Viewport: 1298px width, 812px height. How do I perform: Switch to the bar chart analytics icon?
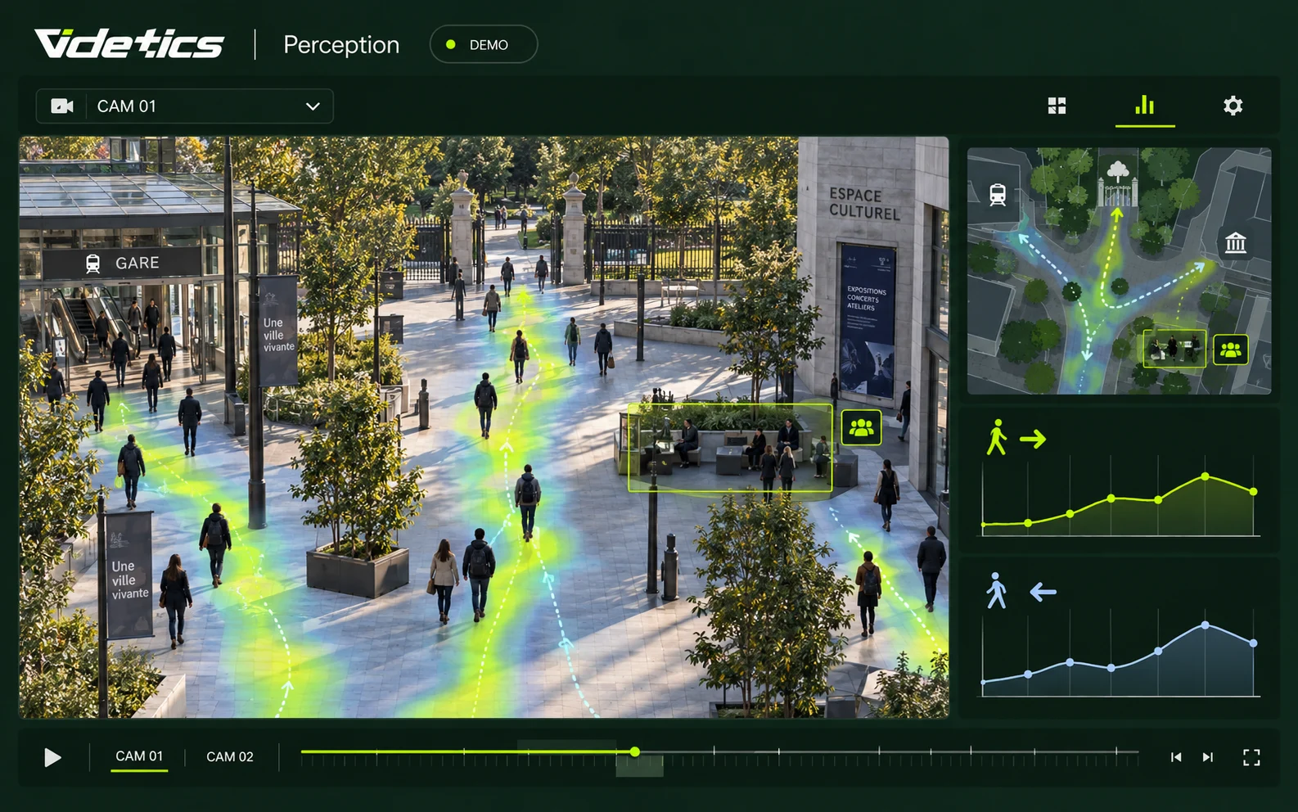1144,105
